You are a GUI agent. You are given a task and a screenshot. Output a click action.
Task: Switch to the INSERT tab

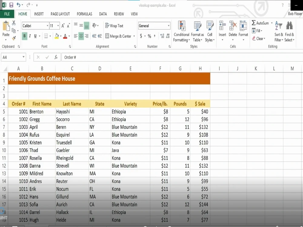pos(39,14)
